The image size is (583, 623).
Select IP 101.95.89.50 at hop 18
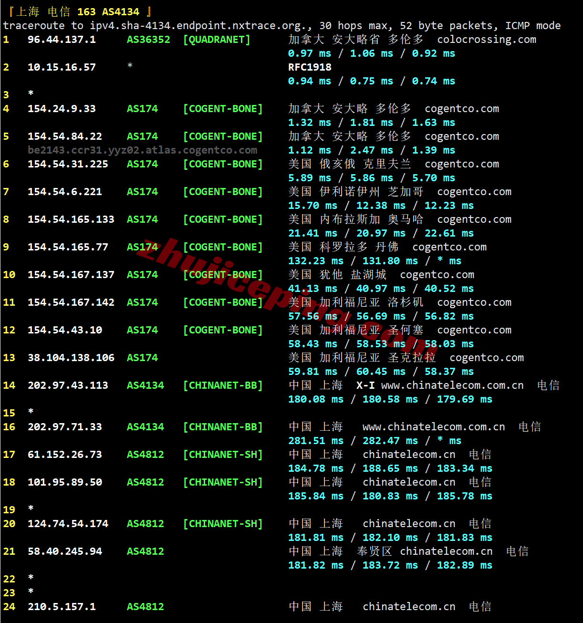click(65, 482)
